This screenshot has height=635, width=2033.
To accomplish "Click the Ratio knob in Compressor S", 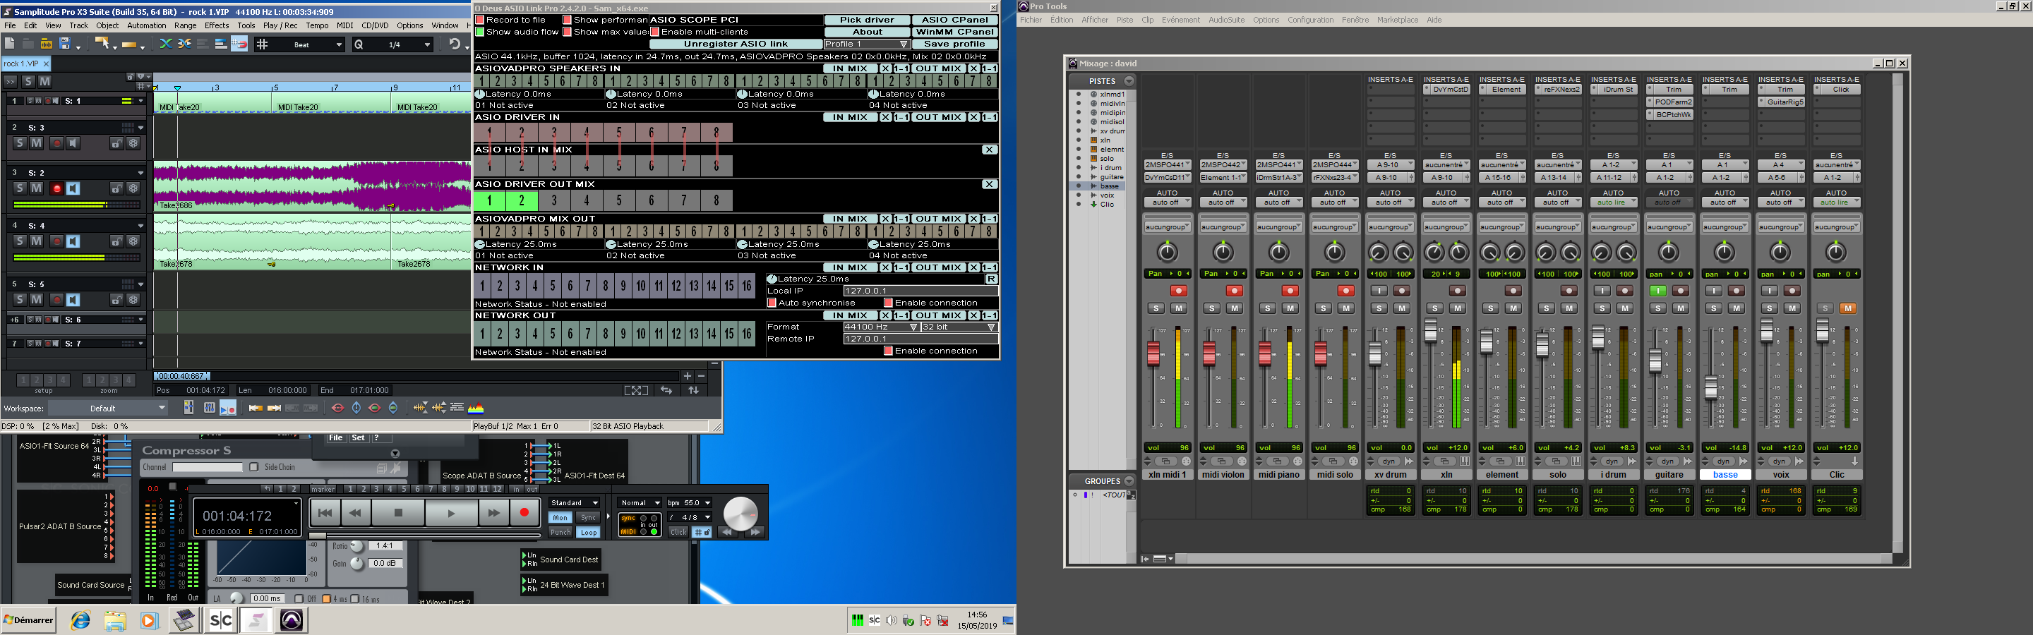I will tap(357, 547).
